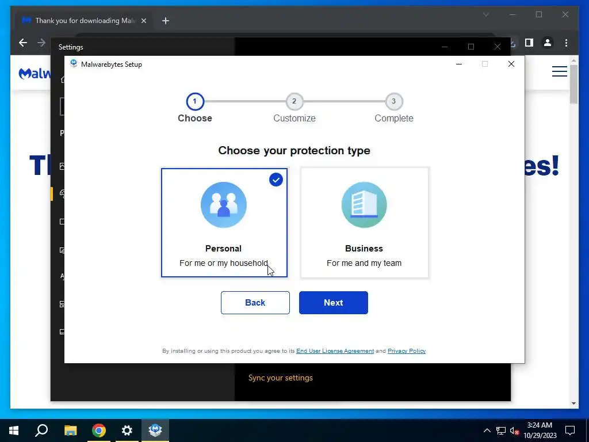Open the Privacy Policy link

point(407,350)
